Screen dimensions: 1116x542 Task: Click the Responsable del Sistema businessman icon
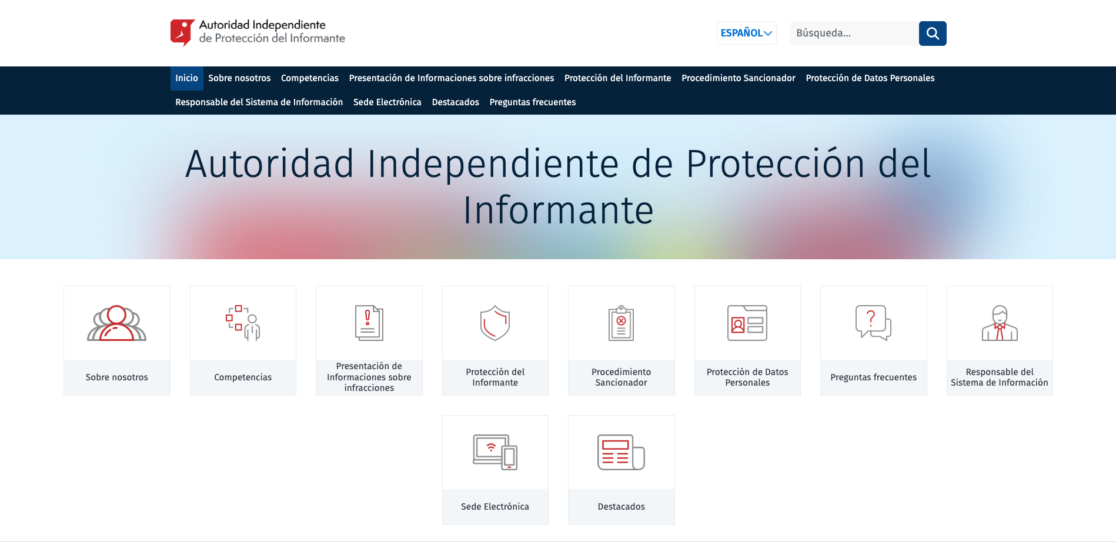pyautogui.click(x=999, y=323)
